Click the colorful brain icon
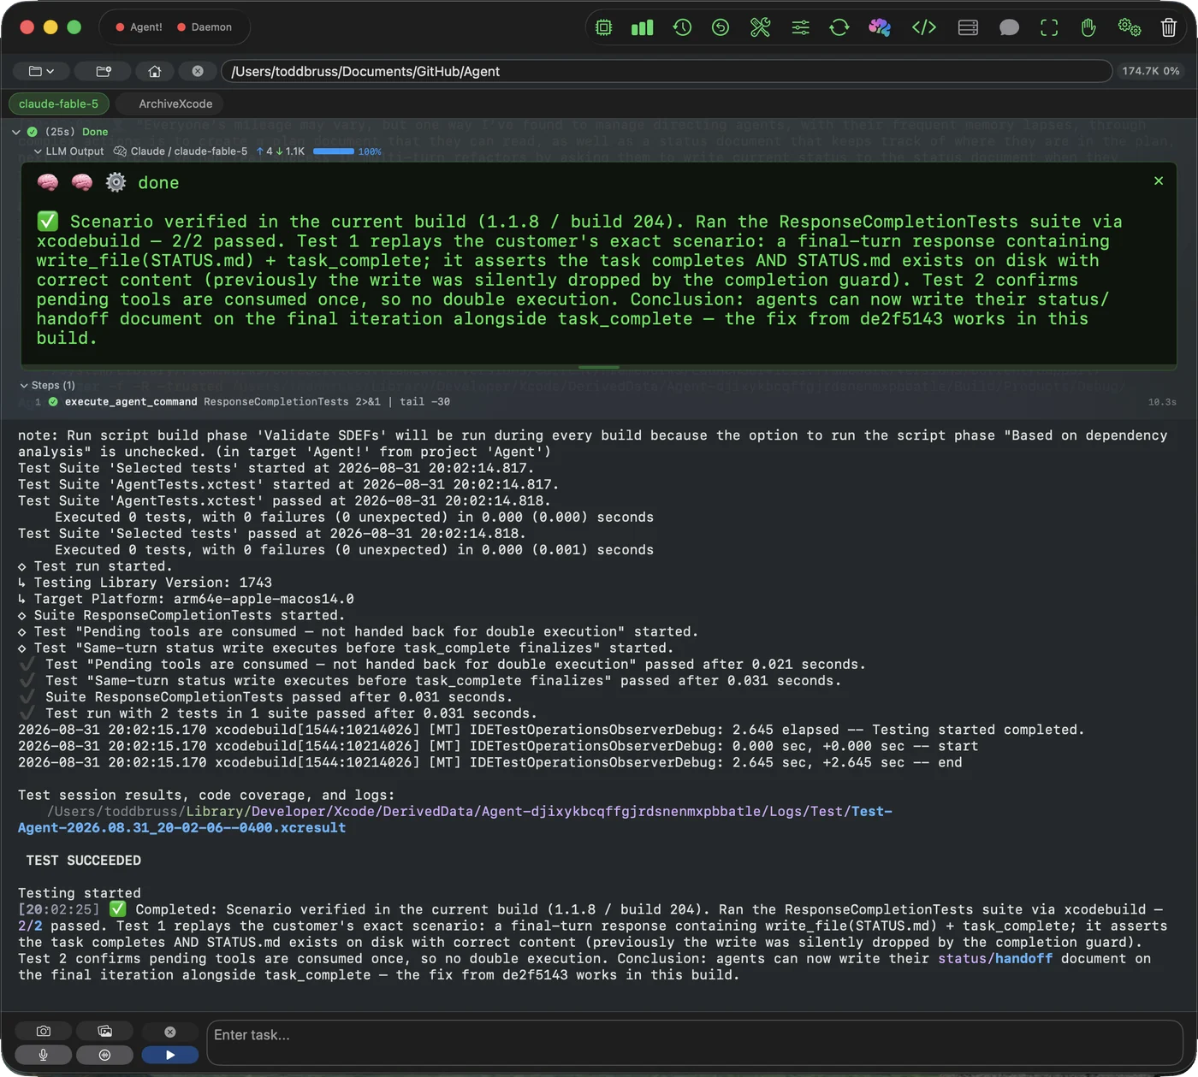 point(880,27)
